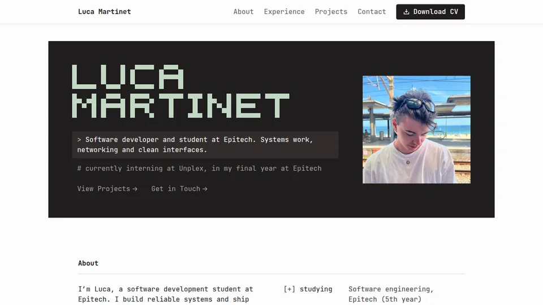This screenshot has width=543, height=305.
Task: Open the About nav link
Action: point(243,12)
